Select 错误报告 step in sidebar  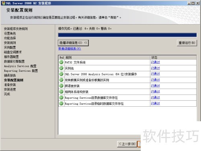pos(10,75)
